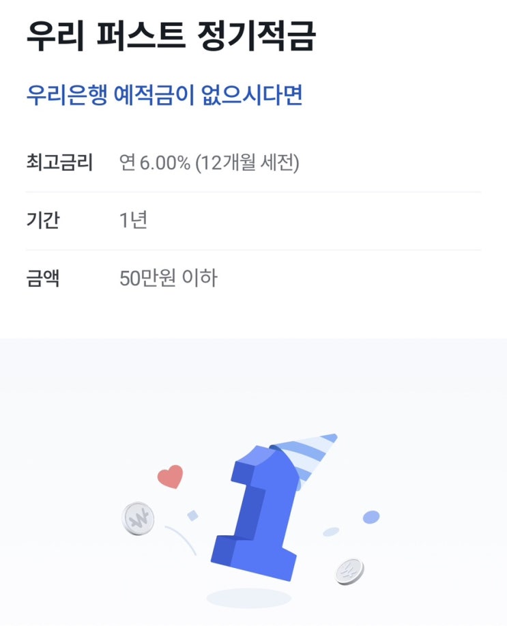This screenshot has width=507, height=626.
Task: Click the 1년 period value
Action: [x=133, y=220]
